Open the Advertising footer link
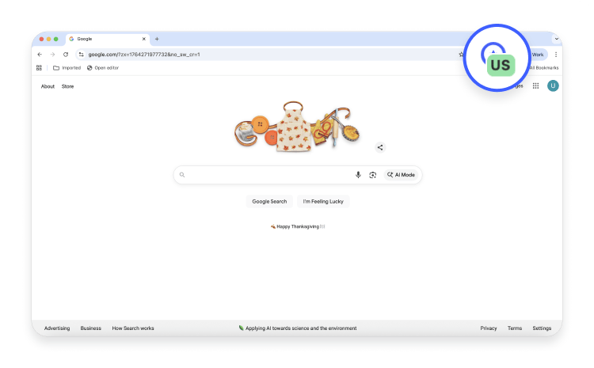Image resolution: width=594 pixels, height=368 pixels. (x=57, y=328)
